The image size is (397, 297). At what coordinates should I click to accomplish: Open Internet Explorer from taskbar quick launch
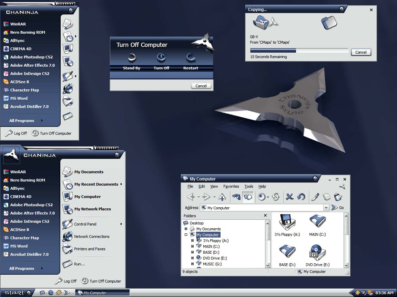coord(51,293)
